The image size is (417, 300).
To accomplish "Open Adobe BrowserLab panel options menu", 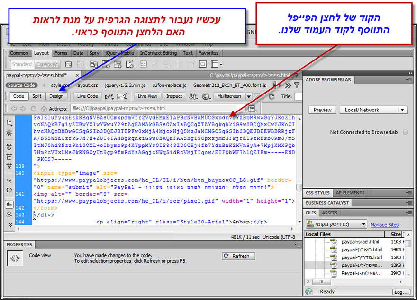I will pos(408,80).
